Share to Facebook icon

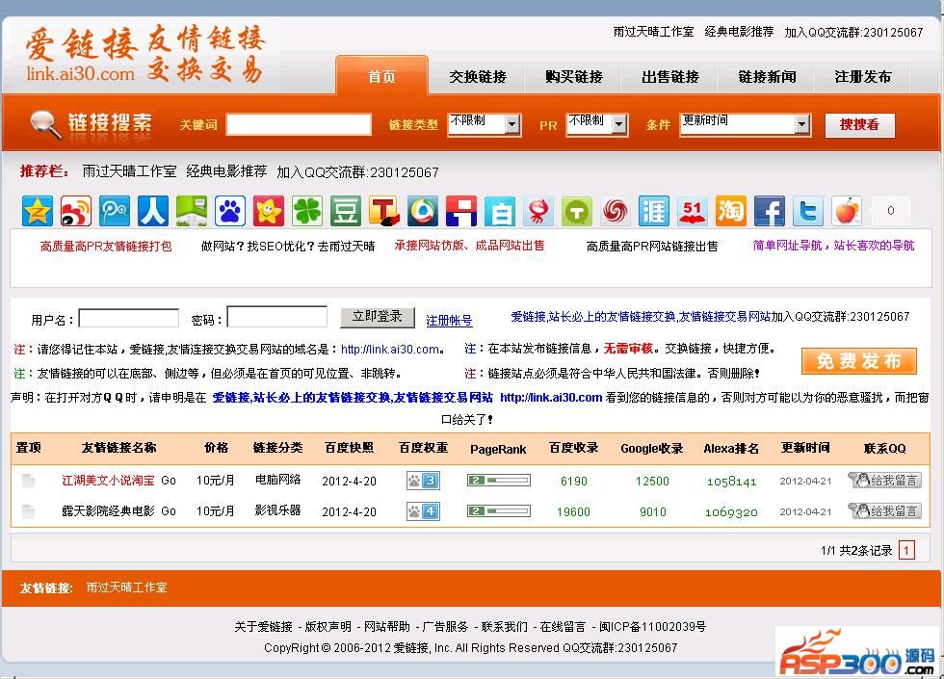click(x=770, y=211)
